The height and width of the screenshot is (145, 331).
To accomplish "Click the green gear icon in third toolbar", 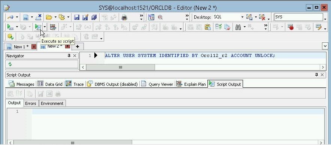I will [10, 37].
